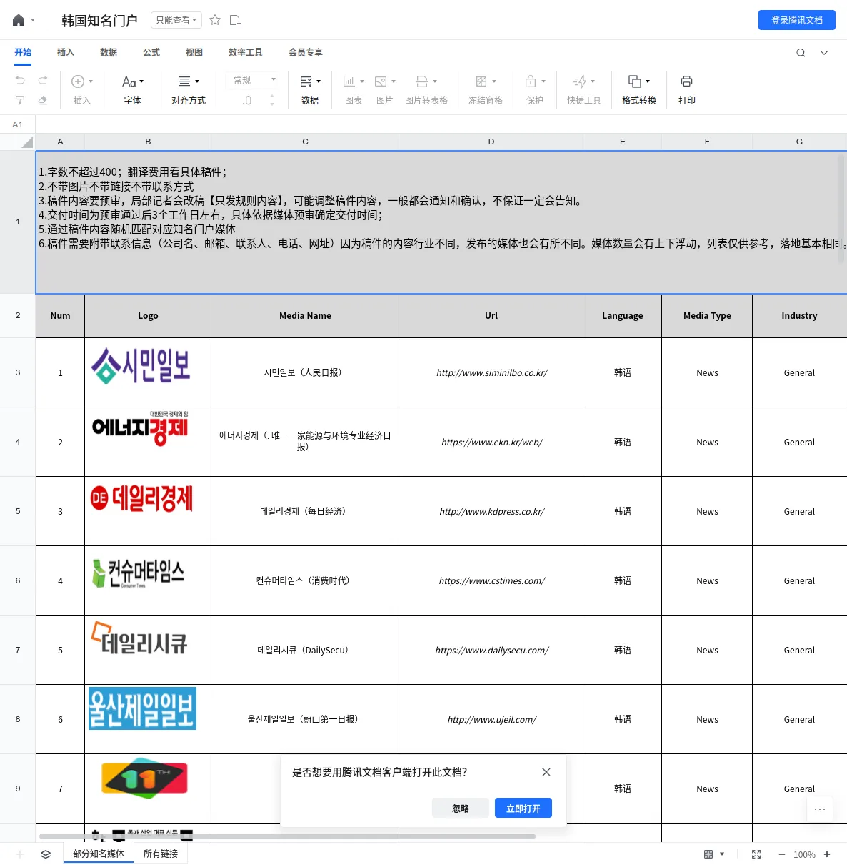Open the Freeze panes (冻结窗格) tool
This screenshot has width=847, height=865.
(486, 90)
